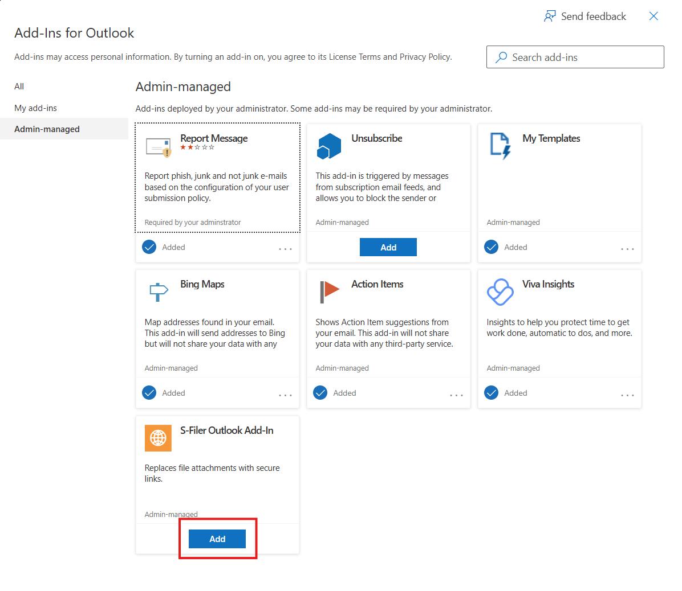The image size is (682, 591).
Task: Click the Viva Insights description text
Action: (559, 328)
